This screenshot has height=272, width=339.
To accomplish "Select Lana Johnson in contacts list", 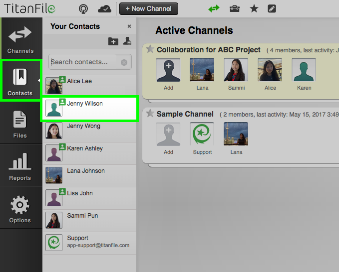I will coord(90,176).
